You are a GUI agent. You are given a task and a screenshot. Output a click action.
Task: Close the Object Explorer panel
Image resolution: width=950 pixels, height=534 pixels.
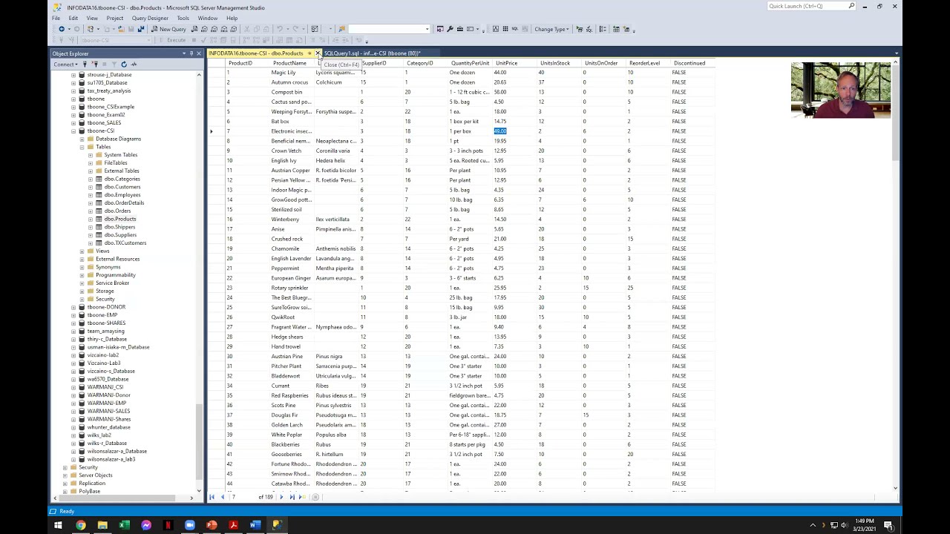tap(198, 53)
